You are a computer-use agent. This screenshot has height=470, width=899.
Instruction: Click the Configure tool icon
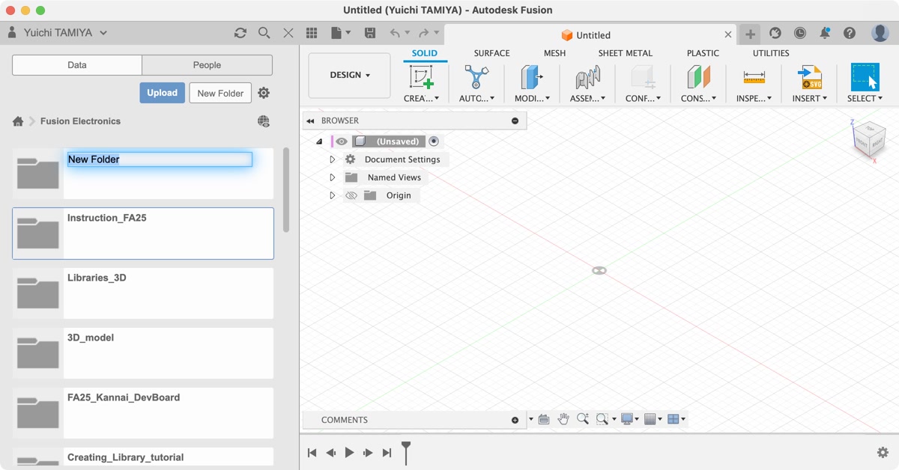tap(643, 77)
